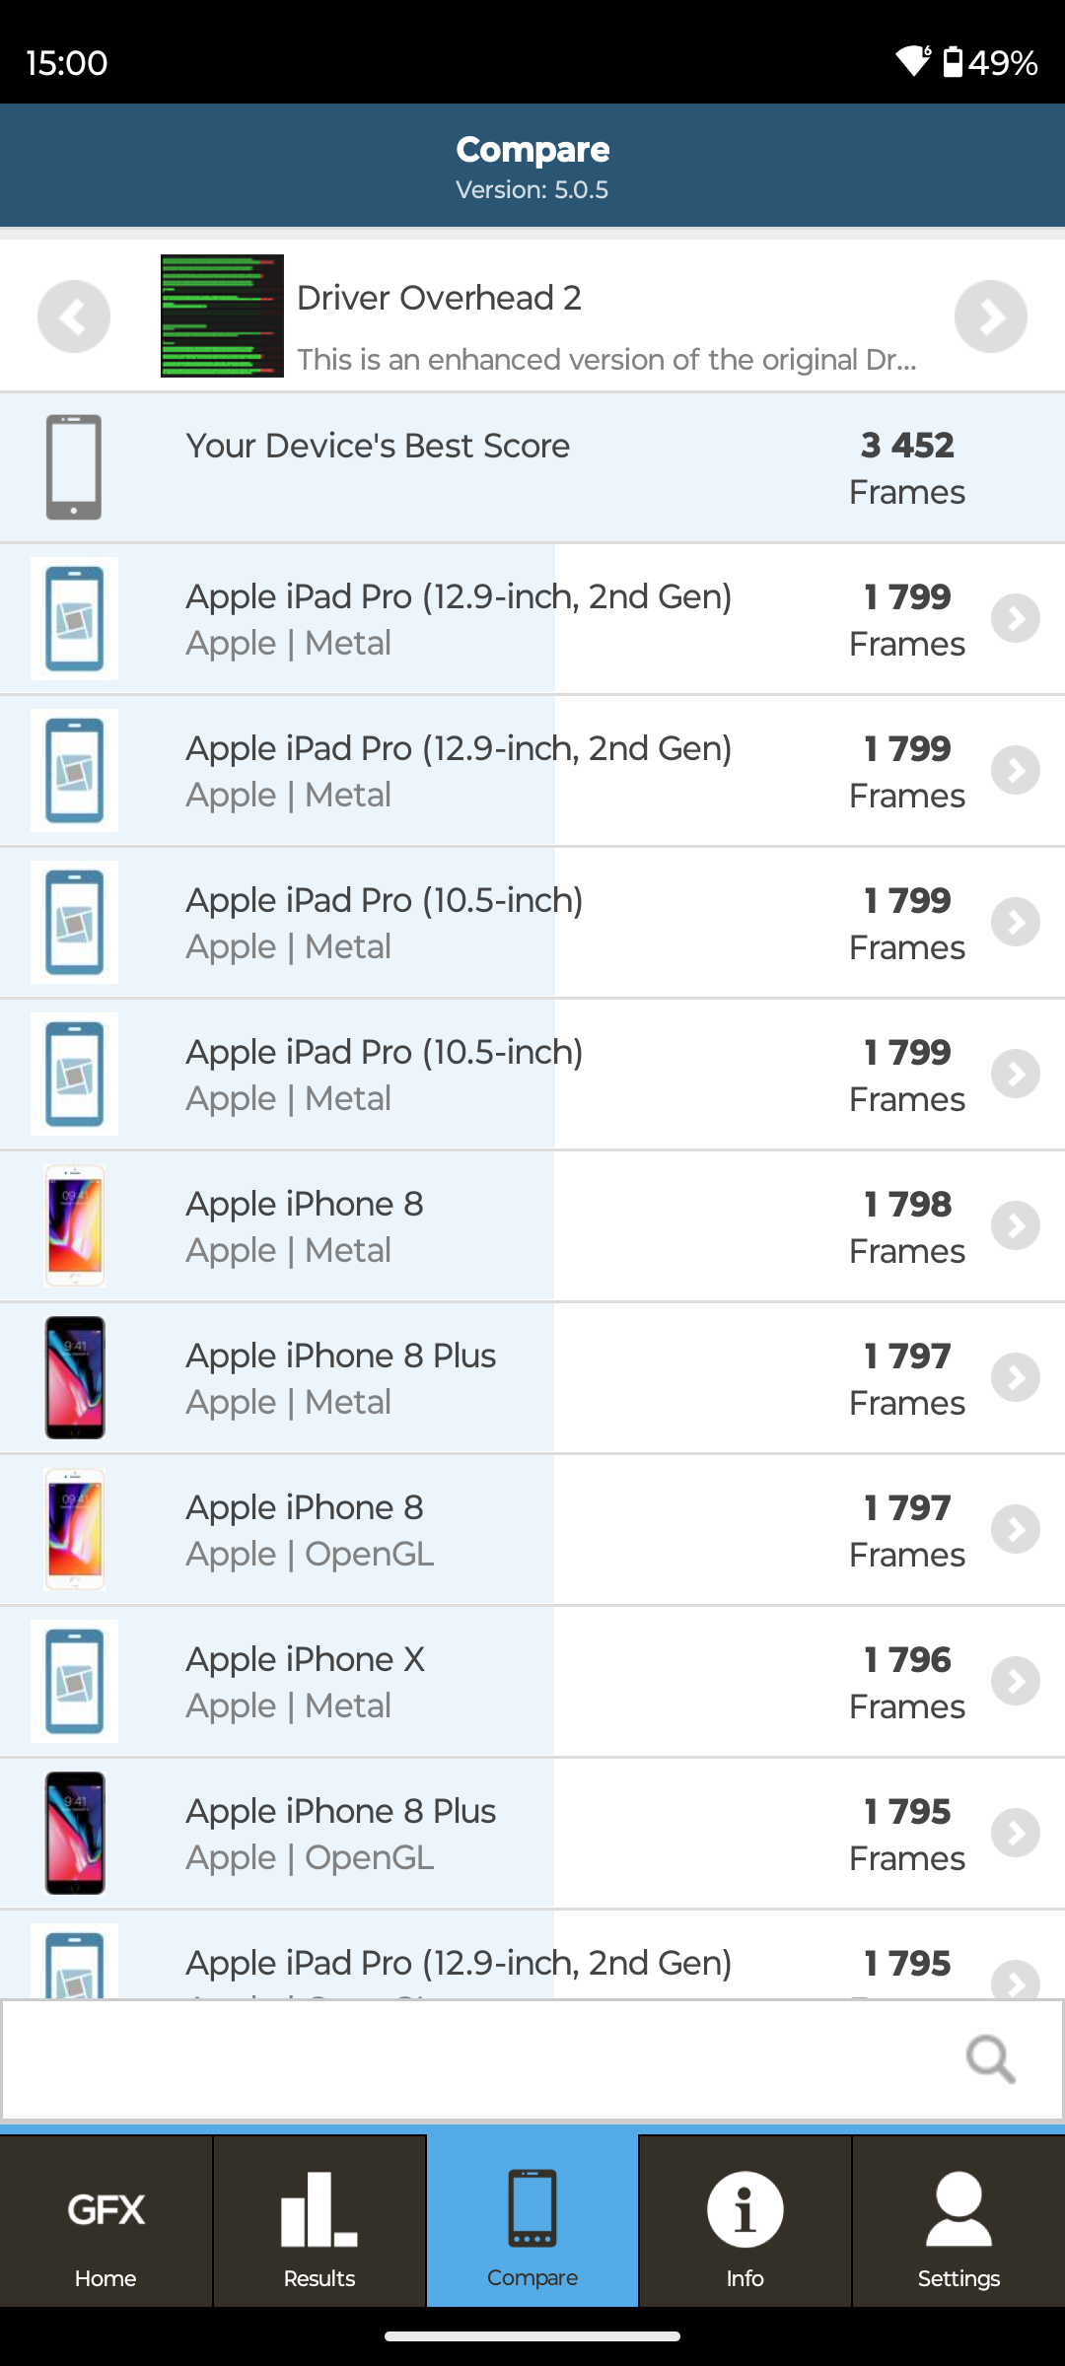Go to next benchmark test arrow
Image resolution: width=1065 pixels, height=2366 pixels.
pos(990,316)
